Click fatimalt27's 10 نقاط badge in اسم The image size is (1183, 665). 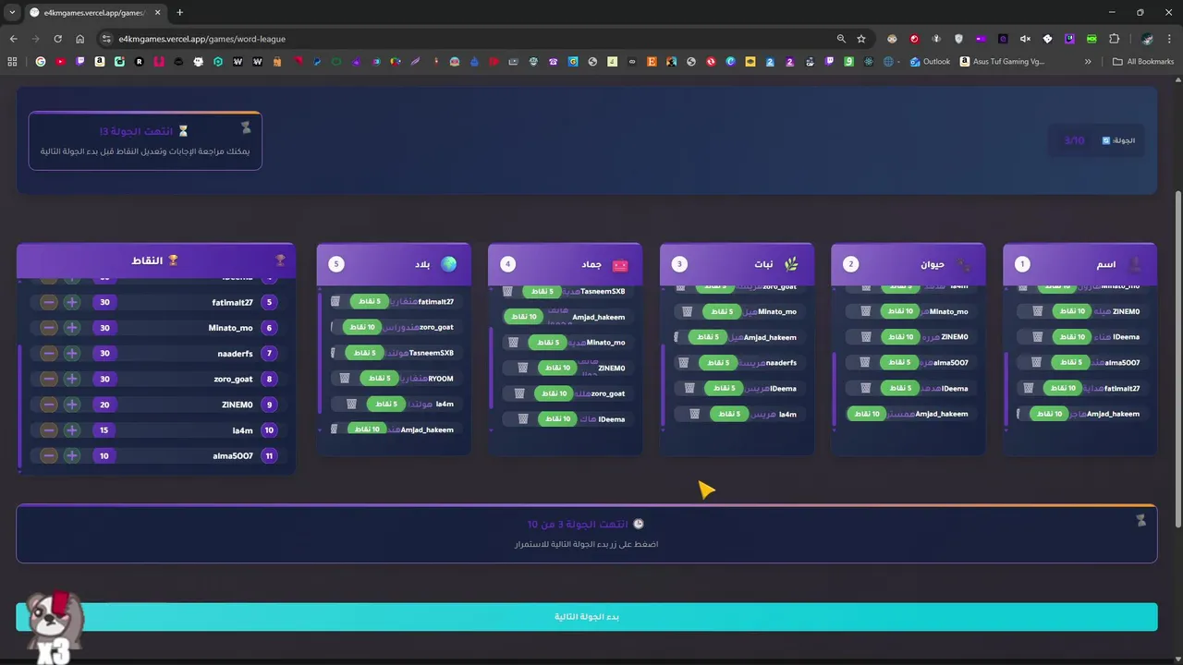pos(1062,388)
